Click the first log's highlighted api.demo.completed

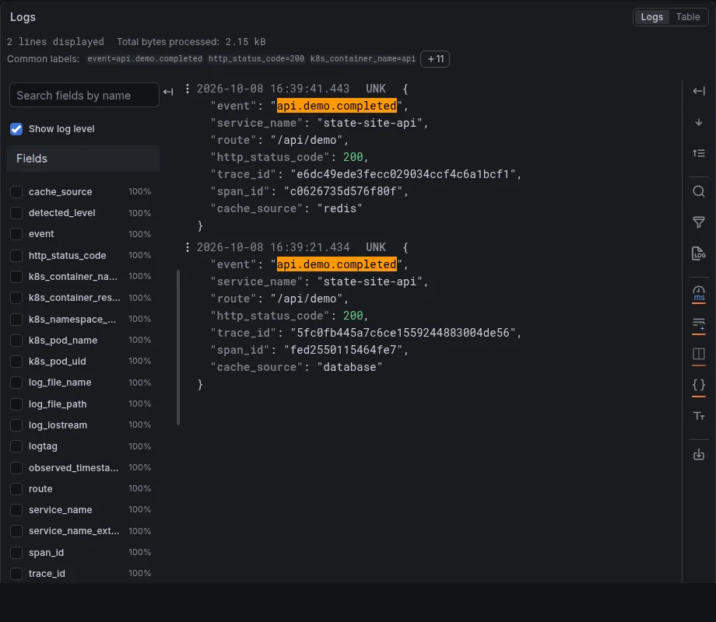point(336,106)
